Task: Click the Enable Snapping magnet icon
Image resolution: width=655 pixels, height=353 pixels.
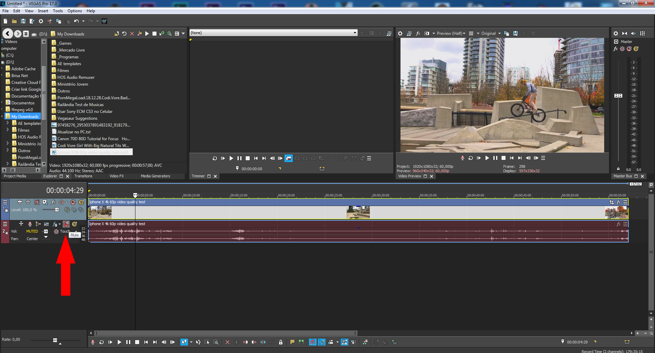Action: [x=312, y=342]
